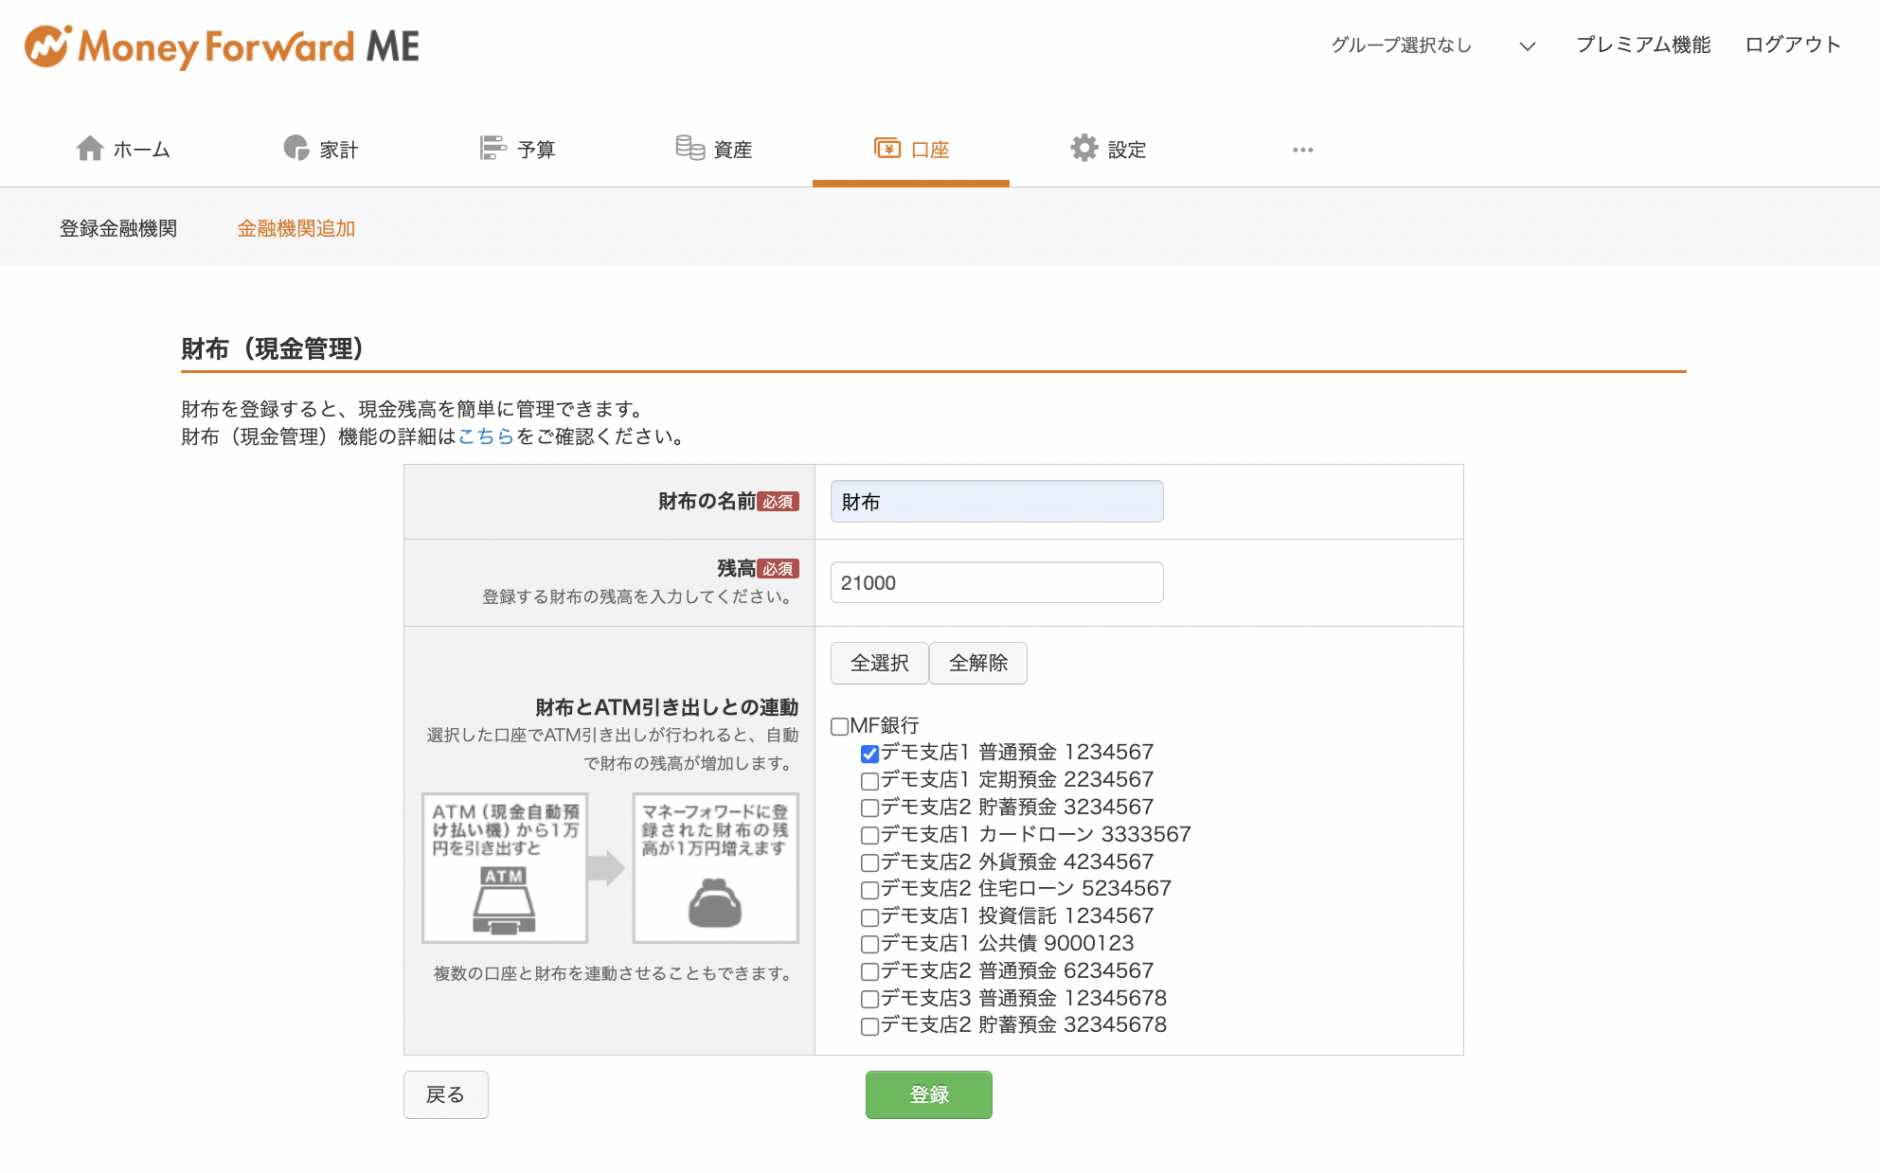Viewport: 1880px width, 1173px height.
Task: Select the 口座 yen card icon
Action: pyautogui.click(x=887, y=148)
